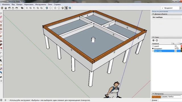Select Shaded face style
This screenshot has width=182, height=102.
(x=63, y=8)
